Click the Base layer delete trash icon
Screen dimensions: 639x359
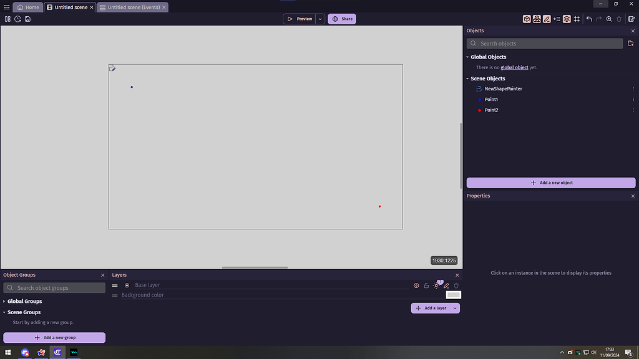point(456,285)
